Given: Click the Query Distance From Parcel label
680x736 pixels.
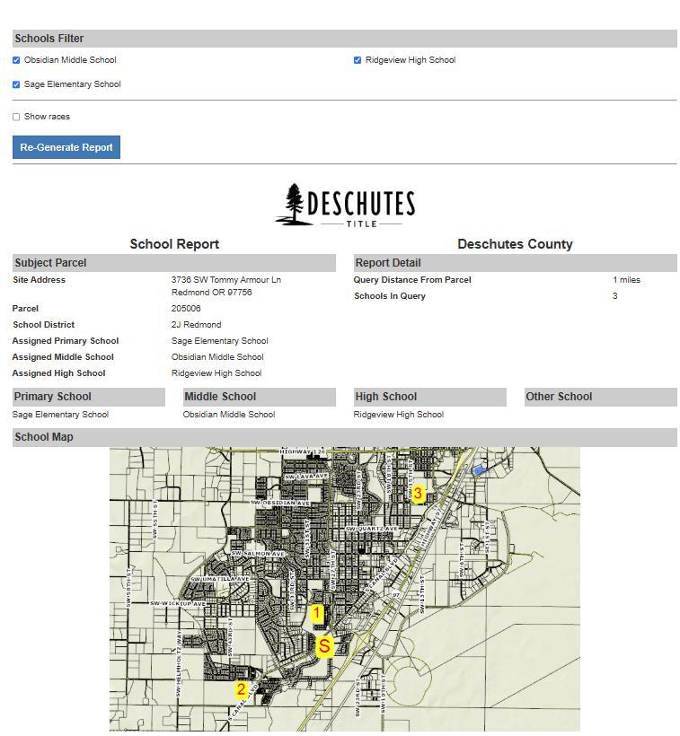Looking at the screenshot, I should pos(412,280).
